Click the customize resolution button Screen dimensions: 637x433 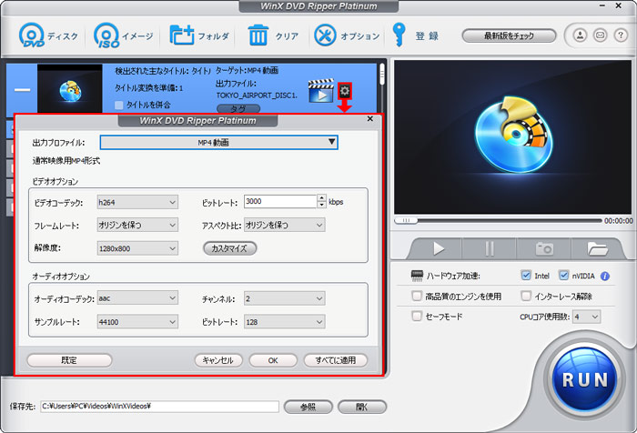click(229, 248)
